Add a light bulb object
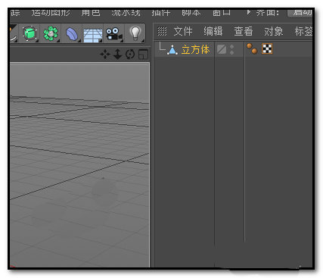Viewport: 323px width, 278px height. 135,33
